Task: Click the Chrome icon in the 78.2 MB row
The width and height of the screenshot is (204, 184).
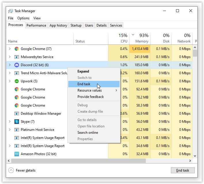Action: click(x=16, y=97)
